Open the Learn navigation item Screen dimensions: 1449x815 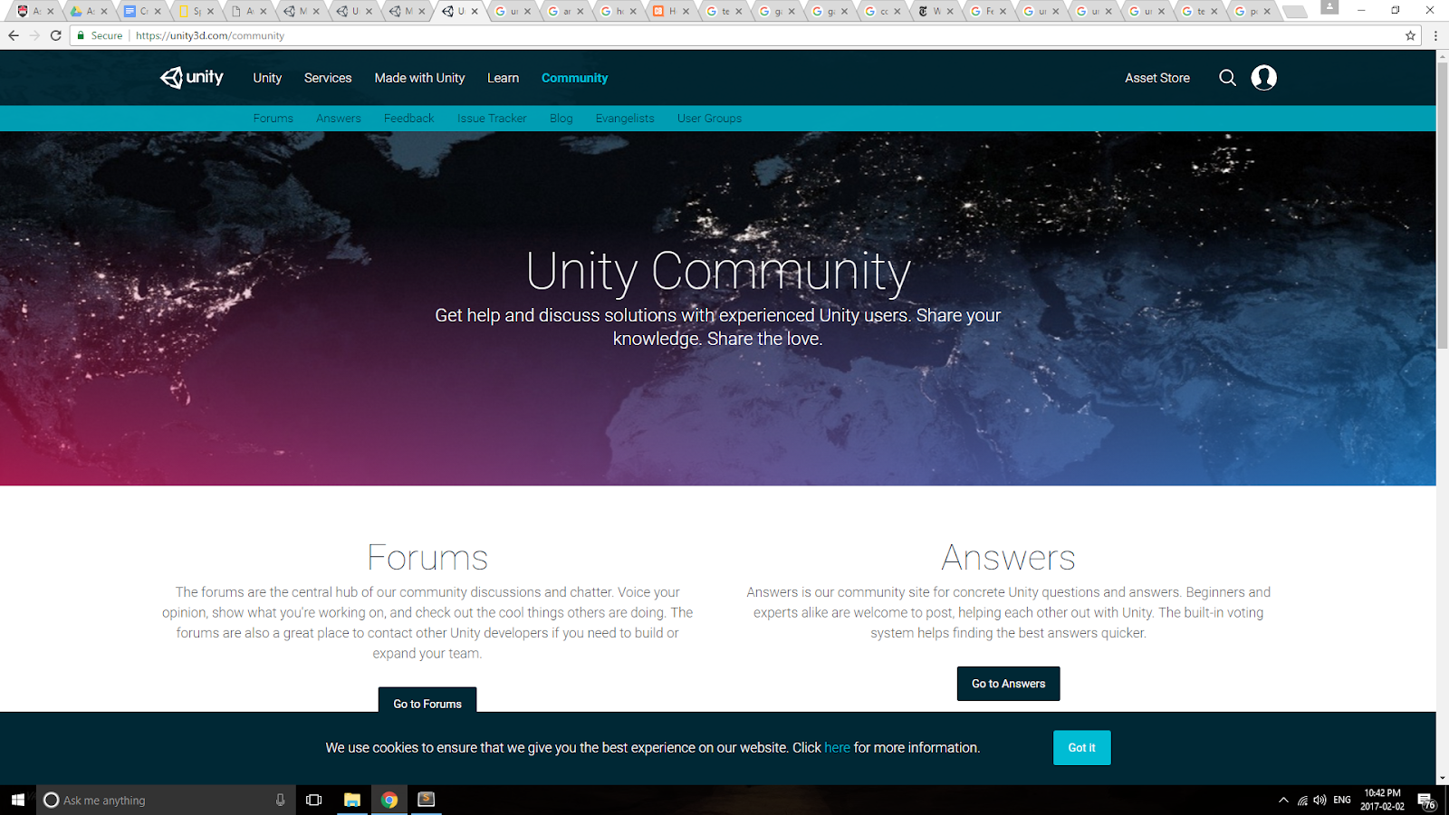tap(503, 78)
